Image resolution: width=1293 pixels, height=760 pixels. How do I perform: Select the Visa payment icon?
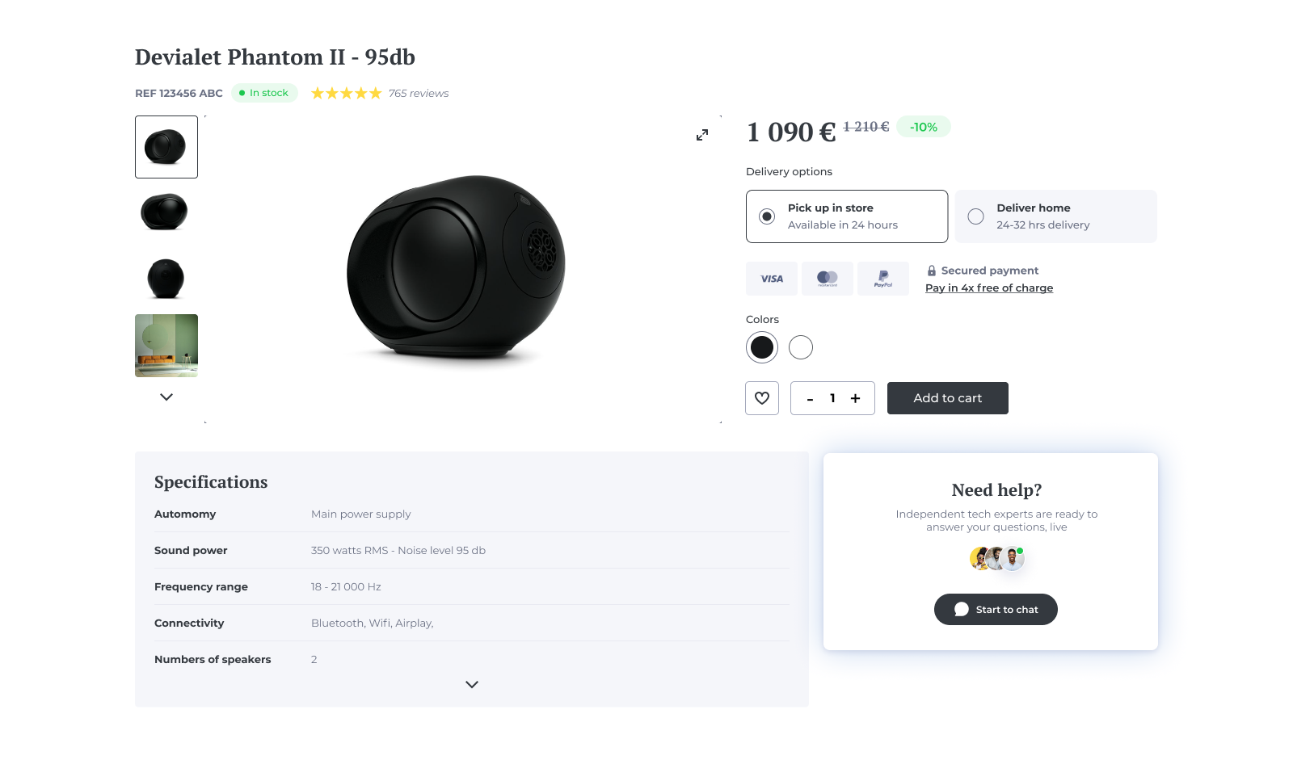(772, 279)
